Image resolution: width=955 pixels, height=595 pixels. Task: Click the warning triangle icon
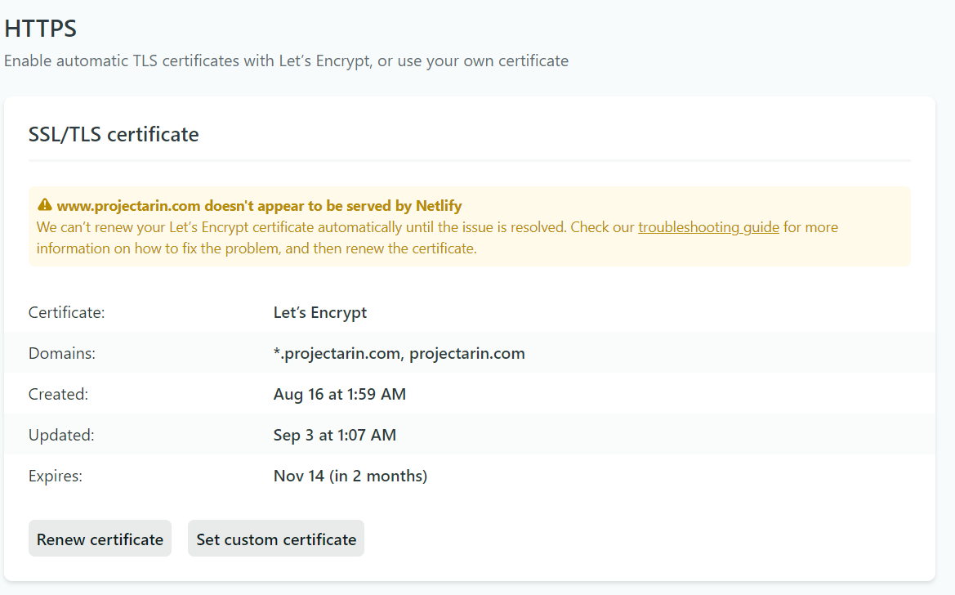coord(44,205)
